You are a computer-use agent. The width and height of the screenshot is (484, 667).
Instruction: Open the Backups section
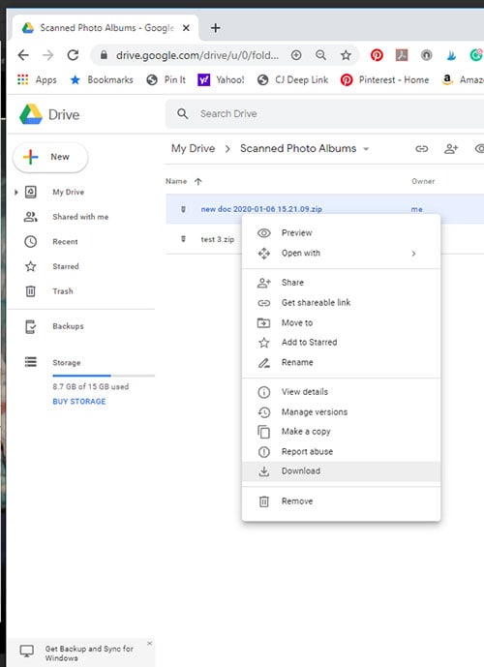pos(68,326)
